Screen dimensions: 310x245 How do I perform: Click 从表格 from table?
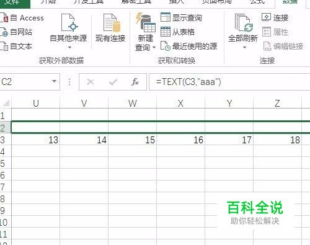click(x=178, y=32)
